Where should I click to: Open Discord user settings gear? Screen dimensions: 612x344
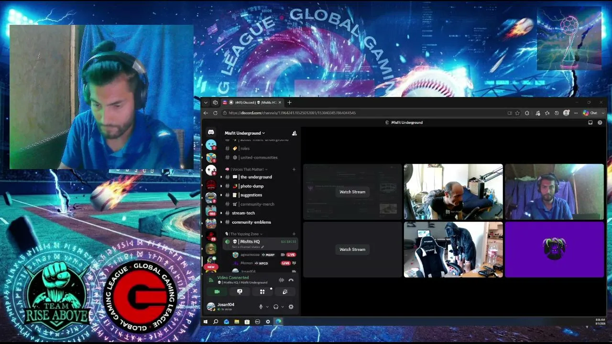tap(291, 307)
